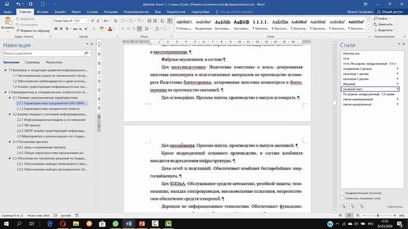This screenshot has height=229, width=408.
Task: Apply the red font color
Action: [x=110, y=29]
